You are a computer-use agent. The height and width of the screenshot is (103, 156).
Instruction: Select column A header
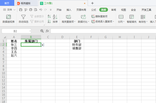(14, 37)
